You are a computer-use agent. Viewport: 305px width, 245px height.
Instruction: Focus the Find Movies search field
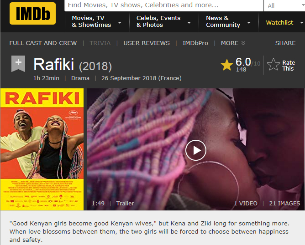point(163,5)
